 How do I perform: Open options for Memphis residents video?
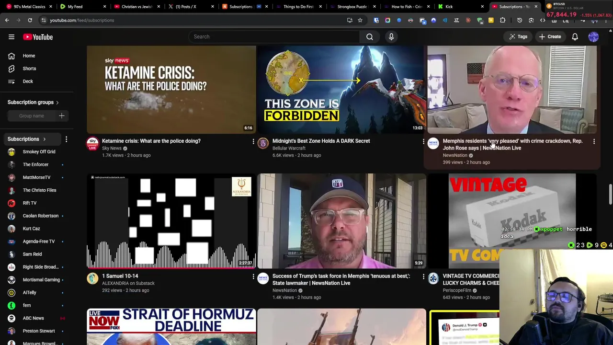point(594,141)
